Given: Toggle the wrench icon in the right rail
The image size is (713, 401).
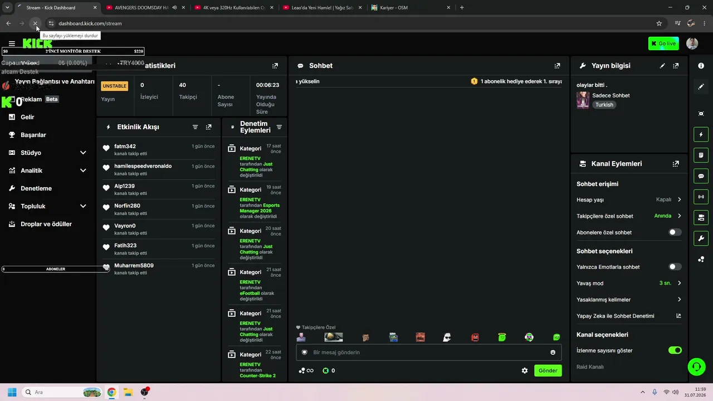Looking at the screenshot, I should [701, 238].
